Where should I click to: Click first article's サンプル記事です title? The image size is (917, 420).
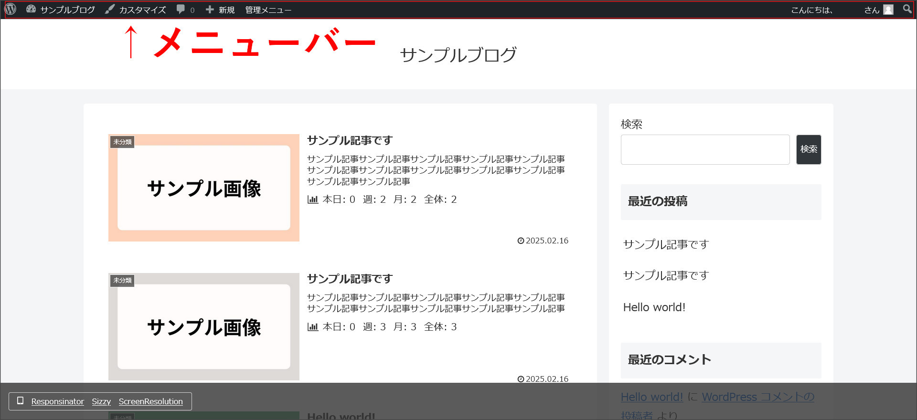pyautogui.click(x=350, y=140)
